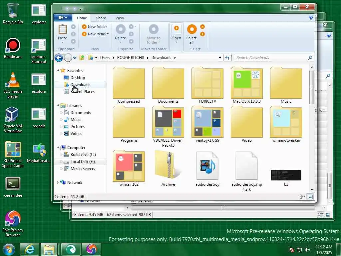Collapse the Libraries tree group
Viewport: 341px width, 256px height.
point(58,105)
